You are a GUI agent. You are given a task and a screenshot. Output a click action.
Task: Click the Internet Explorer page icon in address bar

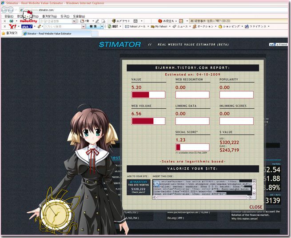21,10
